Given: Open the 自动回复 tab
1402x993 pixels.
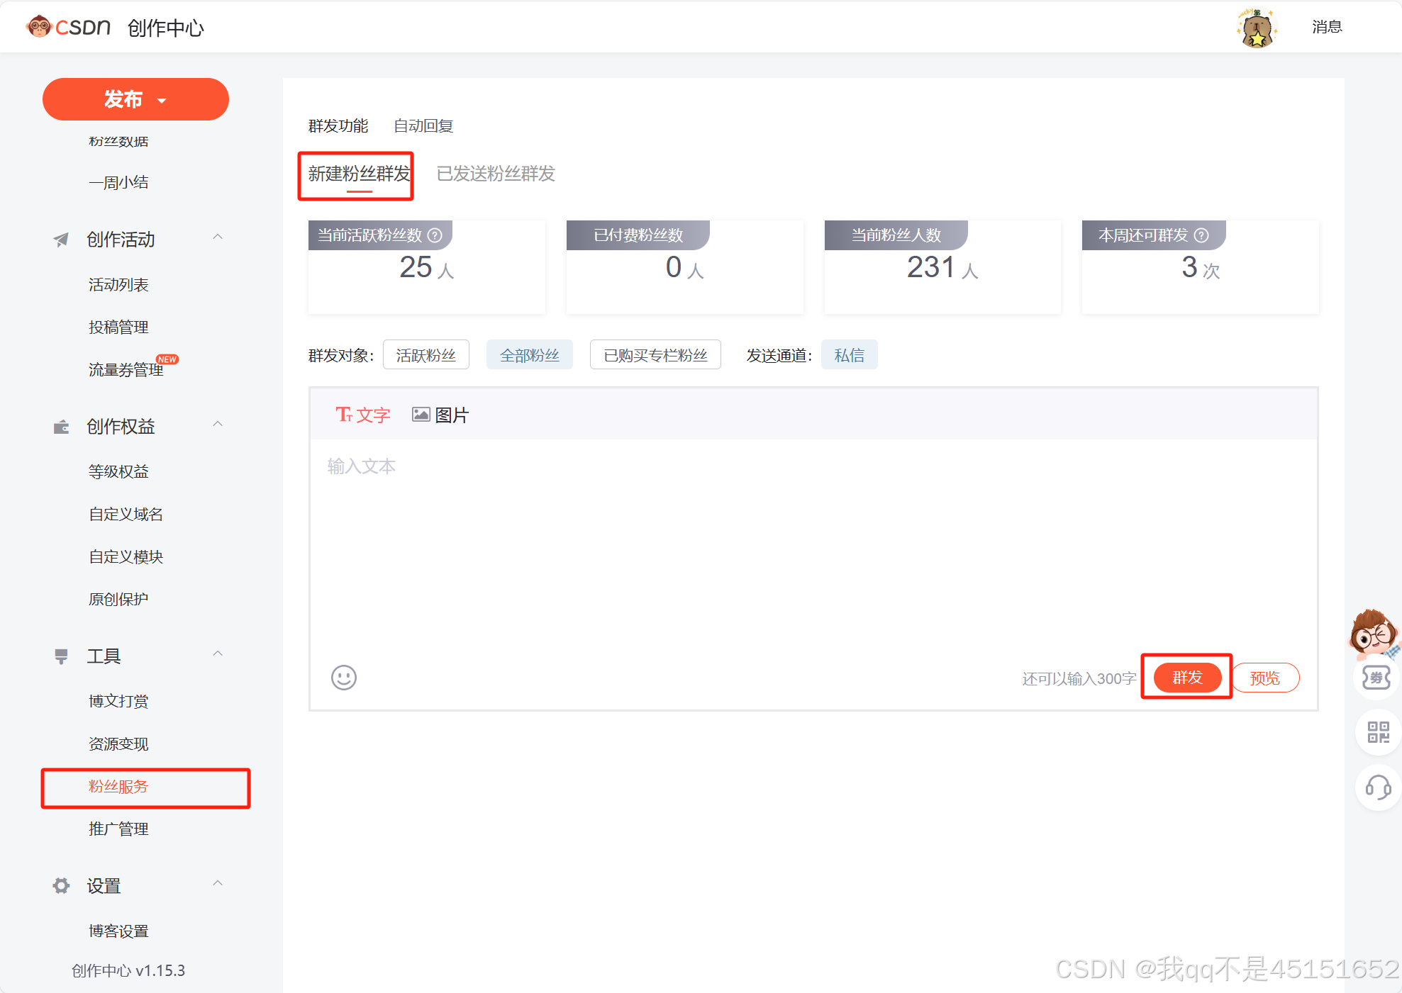Looking at the screenshot, I should coord(423,126).
